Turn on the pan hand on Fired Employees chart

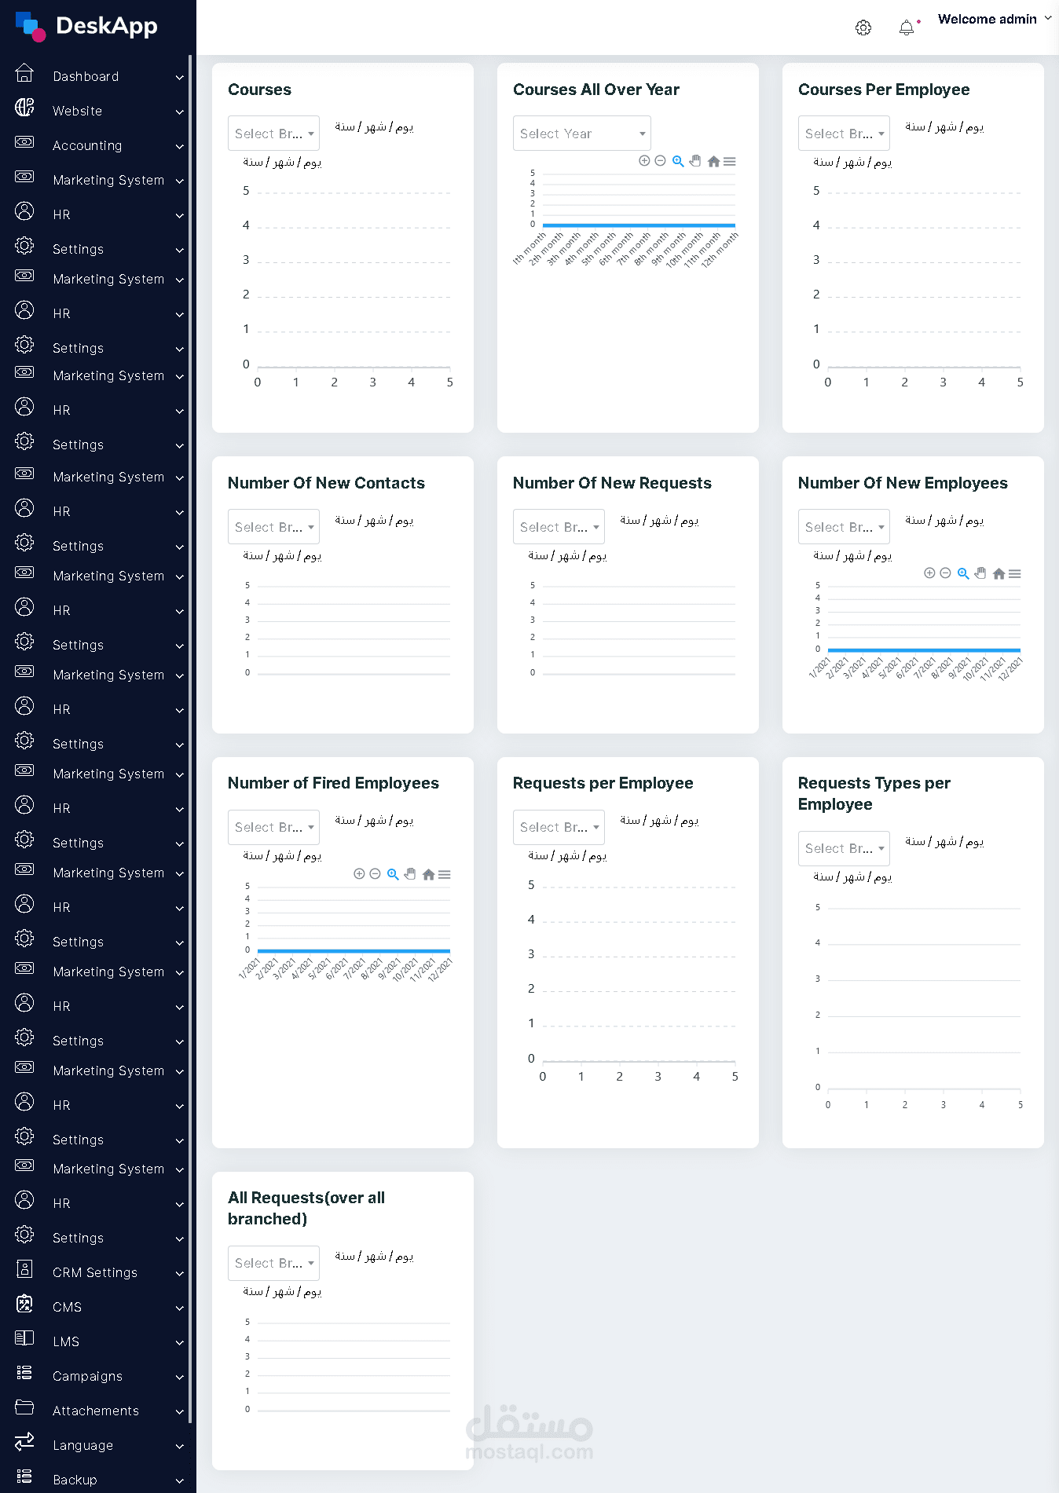[410, 874]
